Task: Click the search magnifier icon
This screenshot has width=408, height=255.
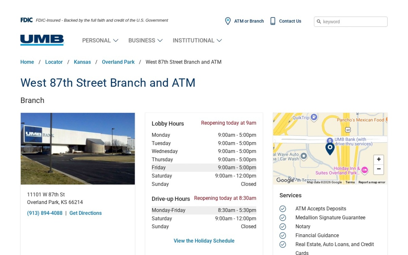Action: click(x=319, y=22)
